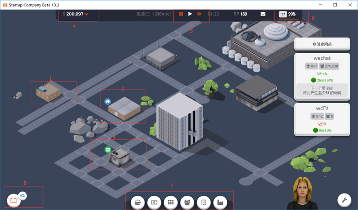Open the shopping basket market menu
This screenshot has width=358, height=210.
click(x=138, y=202)
